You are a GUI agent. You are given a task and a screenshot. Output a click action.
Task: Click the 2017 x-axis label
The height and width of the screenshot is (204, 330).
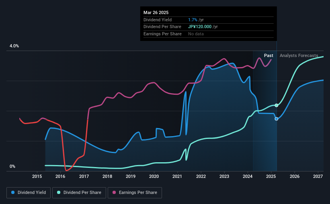point(84,176)
